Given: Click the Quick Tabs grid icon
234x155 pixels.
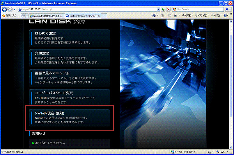Looking at the screenshot, I should (23, 16).
